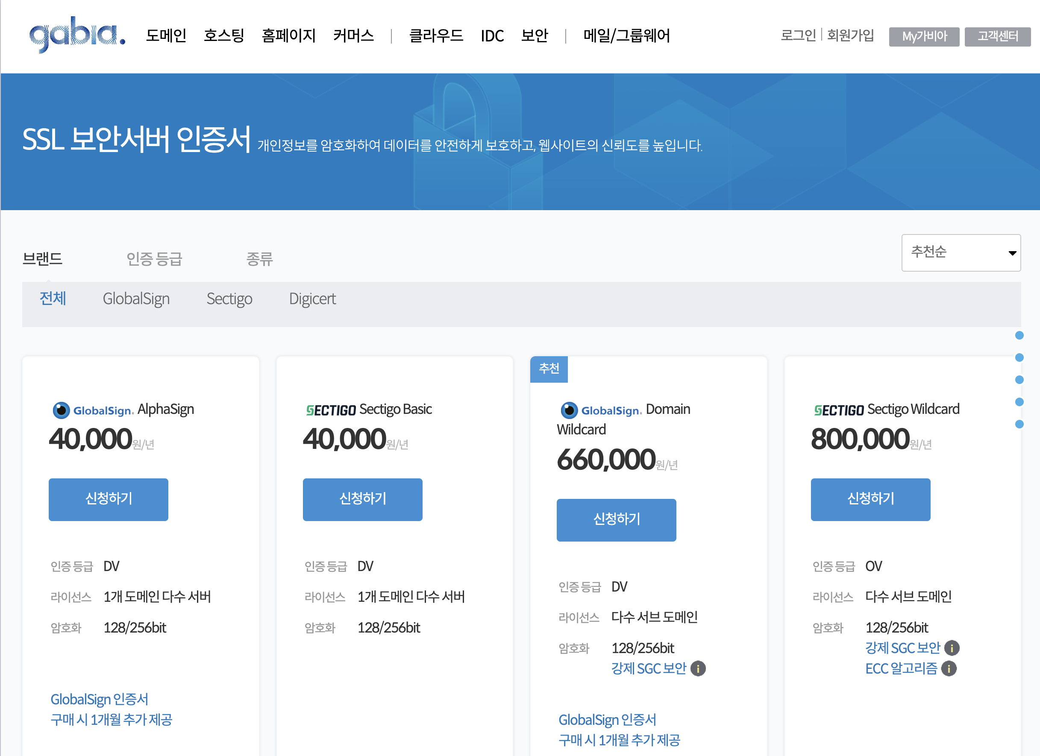Screen dimensions: 1040x756
Task: Click the last blue page indicator dot
Action: [x=1019, y=424]
